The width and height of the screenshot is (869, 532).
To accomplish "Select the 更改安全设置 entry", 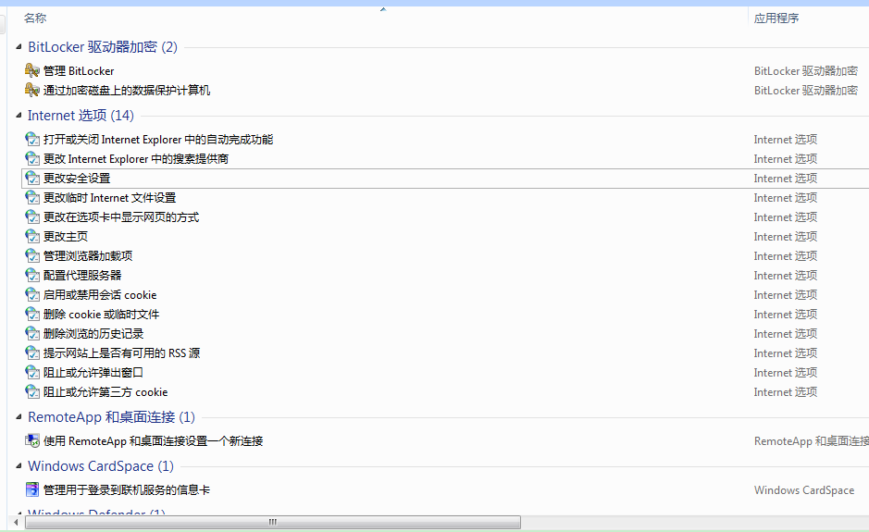I will point(77,179).
